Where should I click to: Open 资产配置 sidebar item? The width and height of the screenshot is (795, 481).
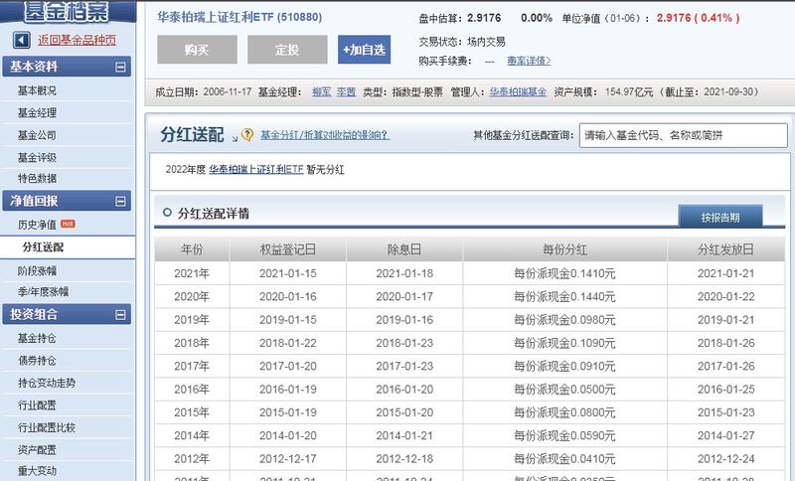[37, 449]
